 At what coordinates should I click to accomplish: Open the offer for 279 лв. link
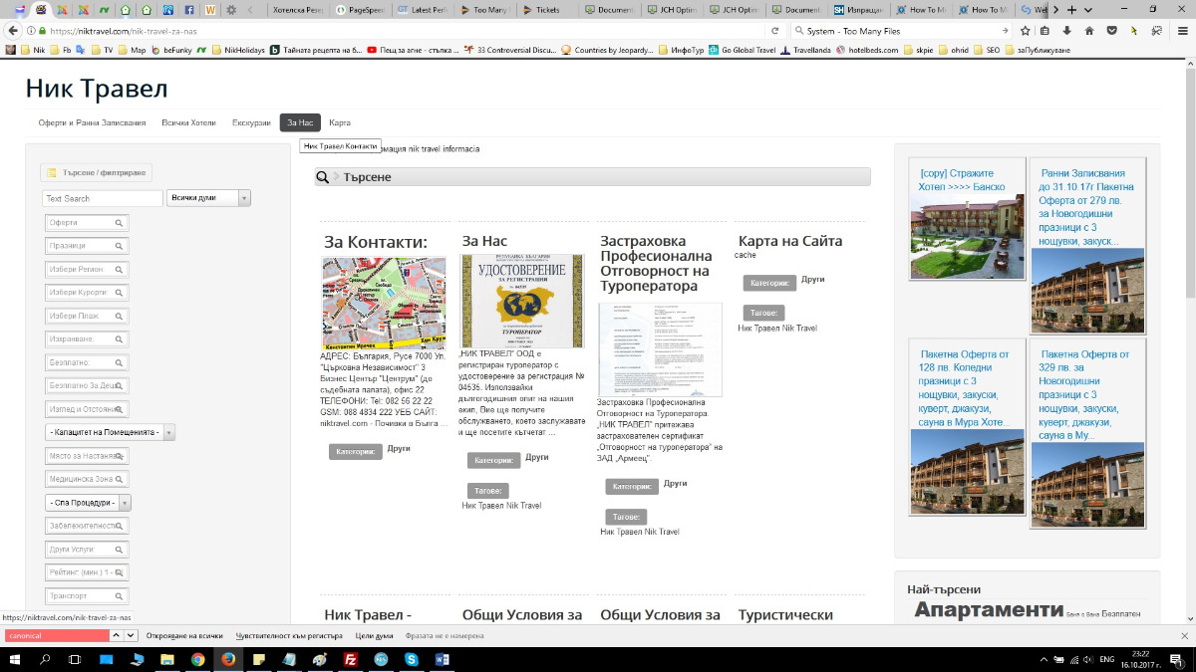point(1086,207)
